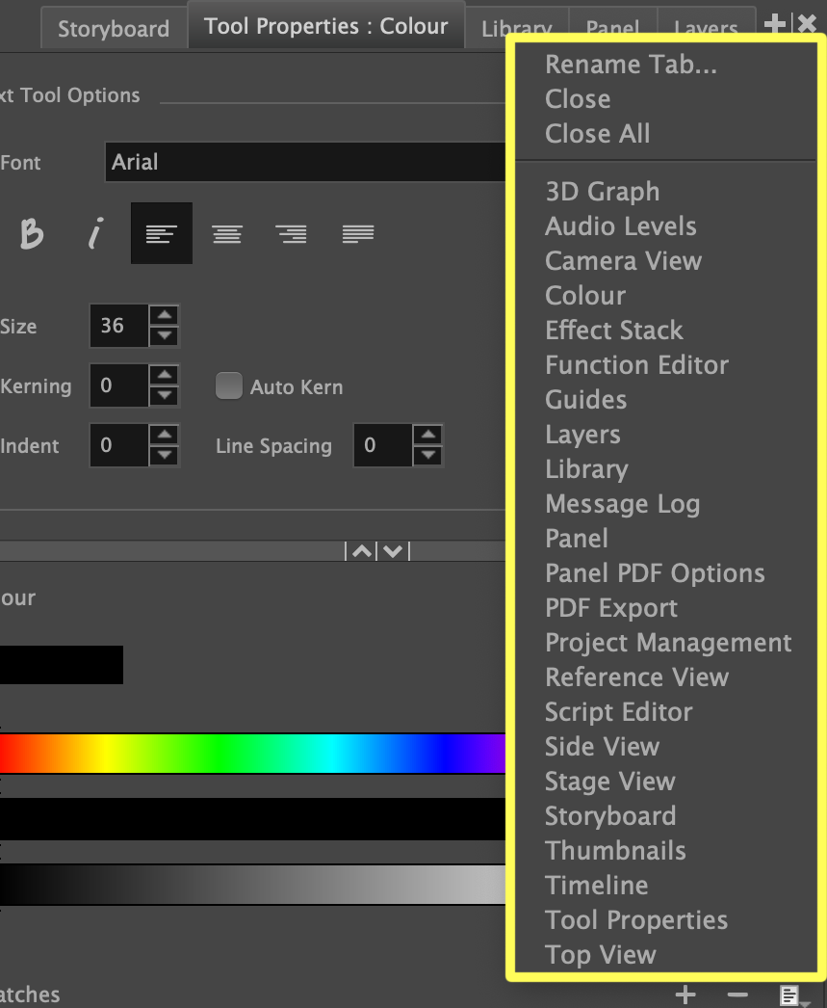Click the black current colour swatch
The width and height of the screenshot is (827, 1008).
[62, 665]
